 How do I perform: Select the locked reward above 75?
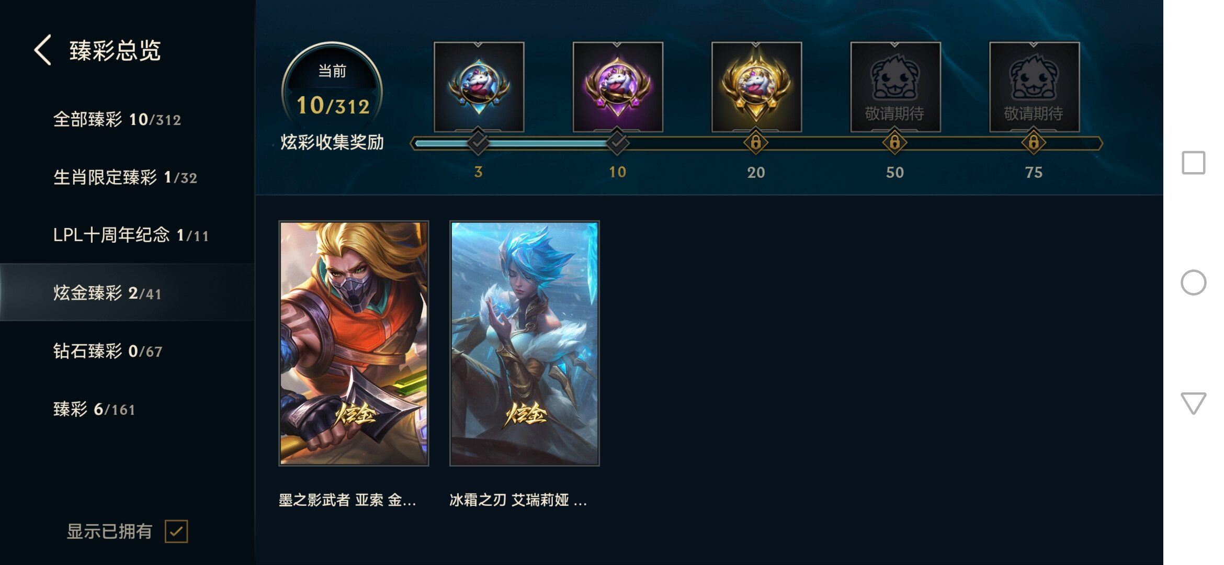click(x=1034, y=87)
